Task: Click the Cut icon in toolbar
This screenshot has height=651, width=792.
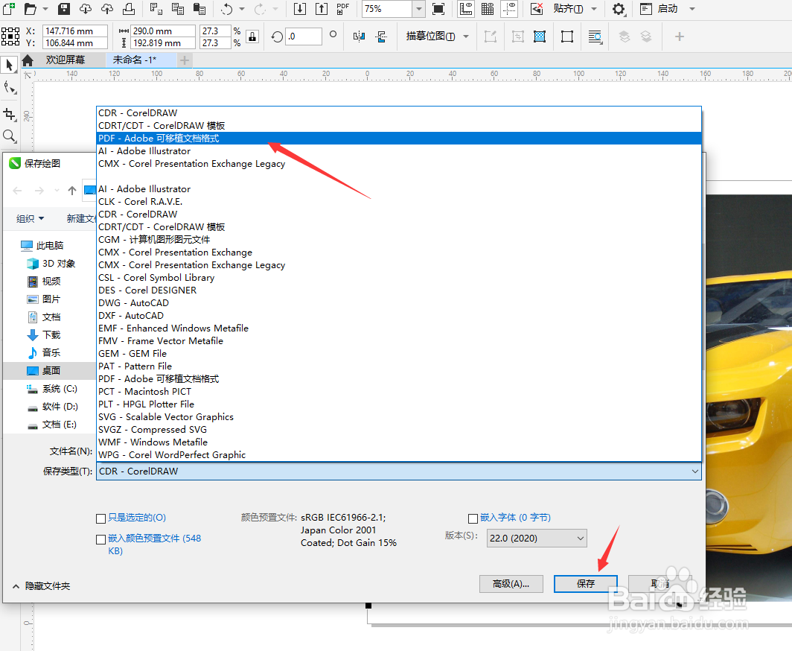Action: click(156, 9)
